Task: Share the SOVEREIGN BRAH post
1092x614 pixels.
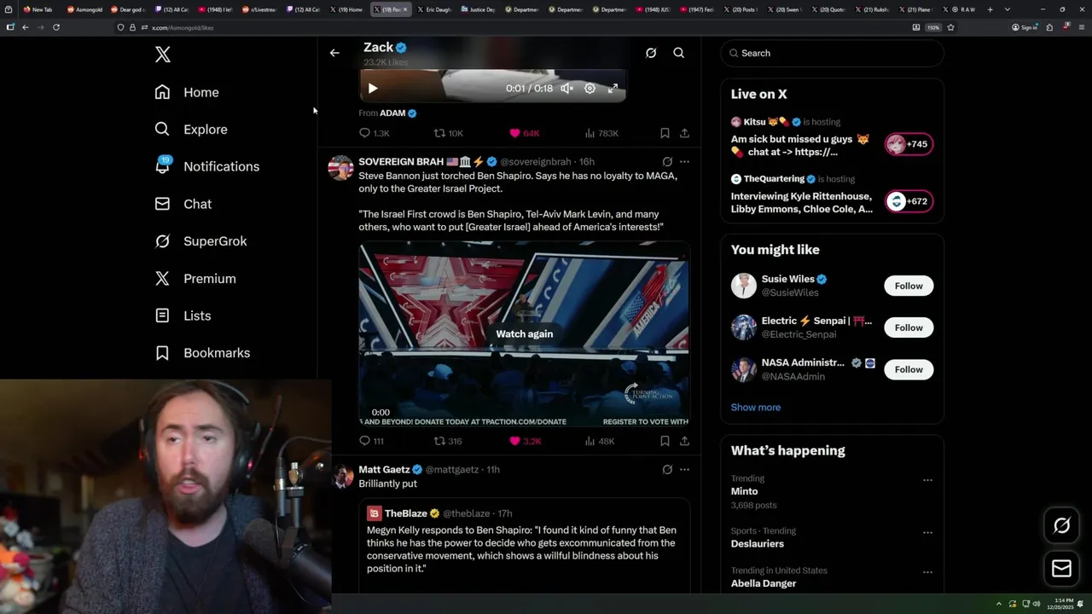Action: pyautogui.click(x=684, y=441)
